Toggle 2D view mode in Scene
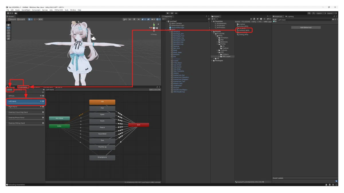Viewport: 344px width, 193px height. click(x=130, y=19)
